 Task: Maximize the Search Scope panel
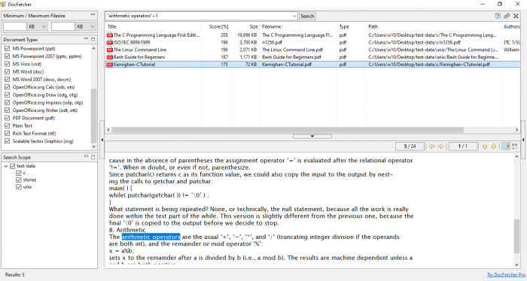tap(93, 157)
